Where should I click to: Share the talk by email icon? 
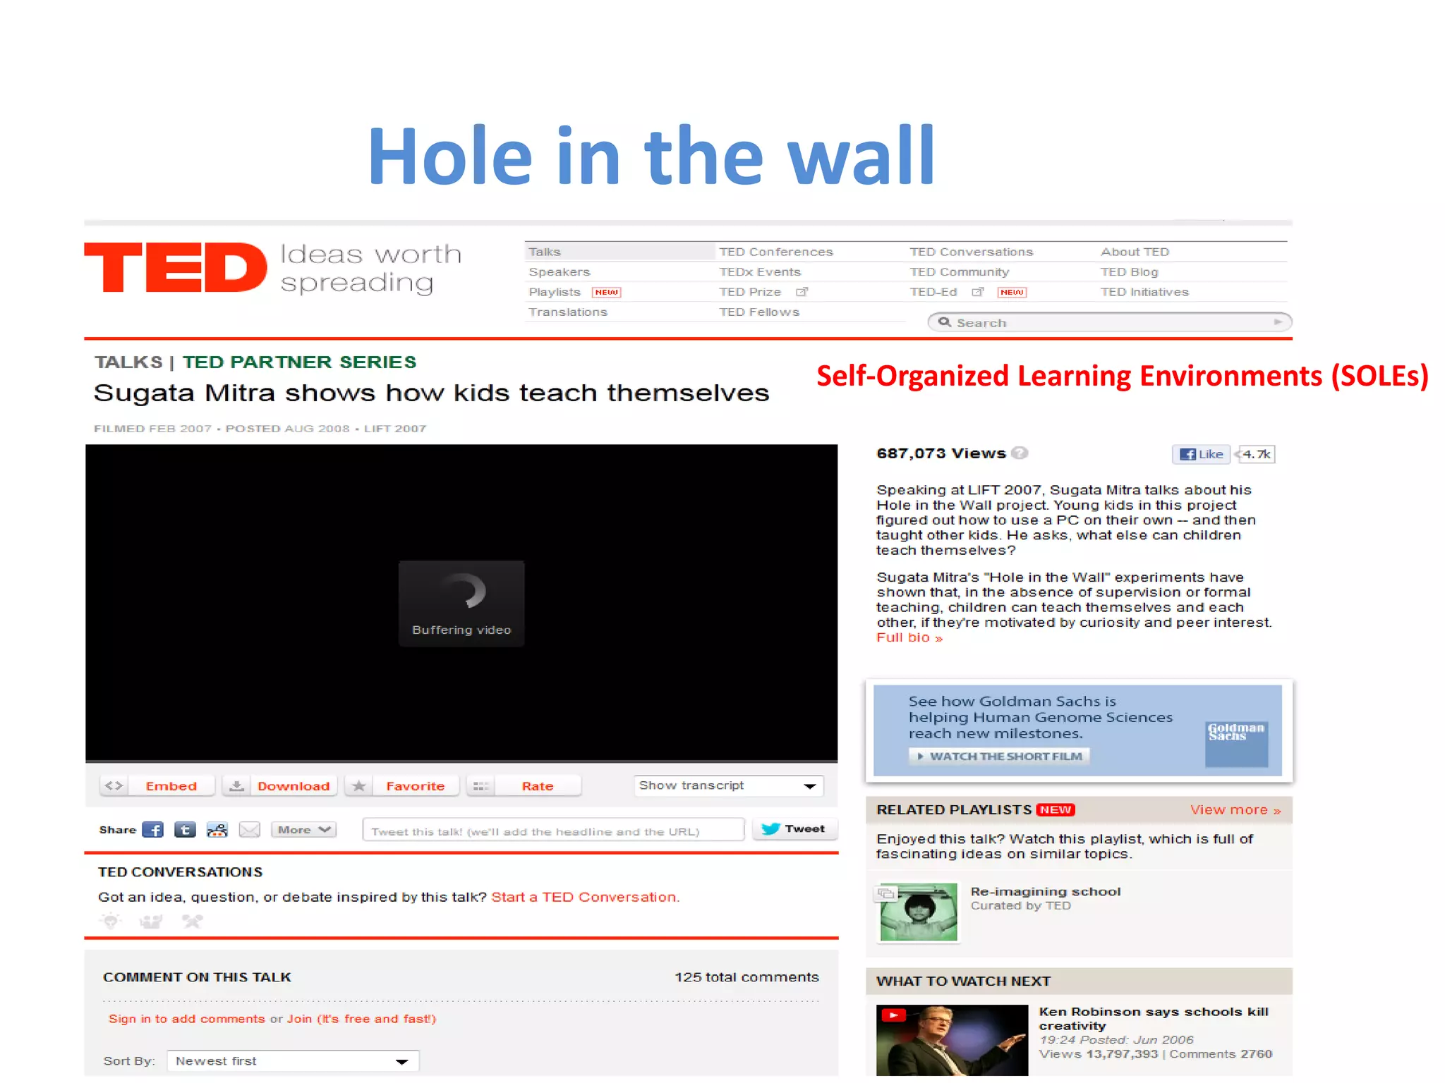coord(250,830)
